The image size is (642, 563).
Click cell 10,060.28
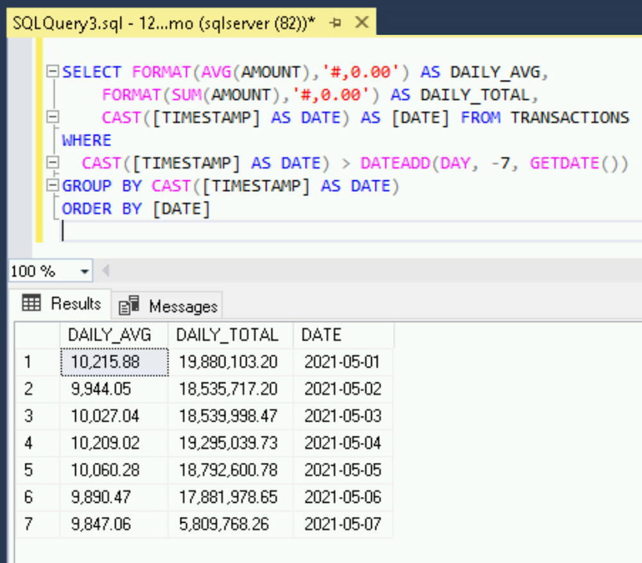114,470
